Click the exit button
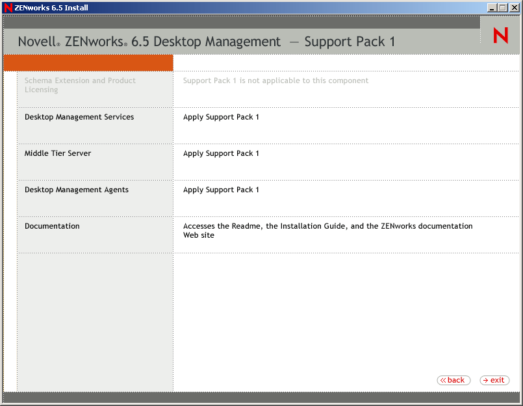 (x=494, y=380)
